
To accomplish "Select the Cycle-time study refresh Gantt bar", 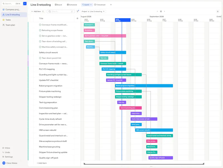I will pos(144,119).
